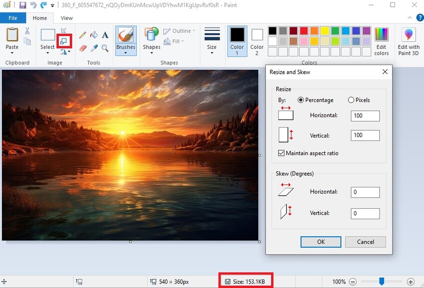Screen dimensions: 424x288
Task: Open the shape Fill dropdown
Action: click(174, 41)
